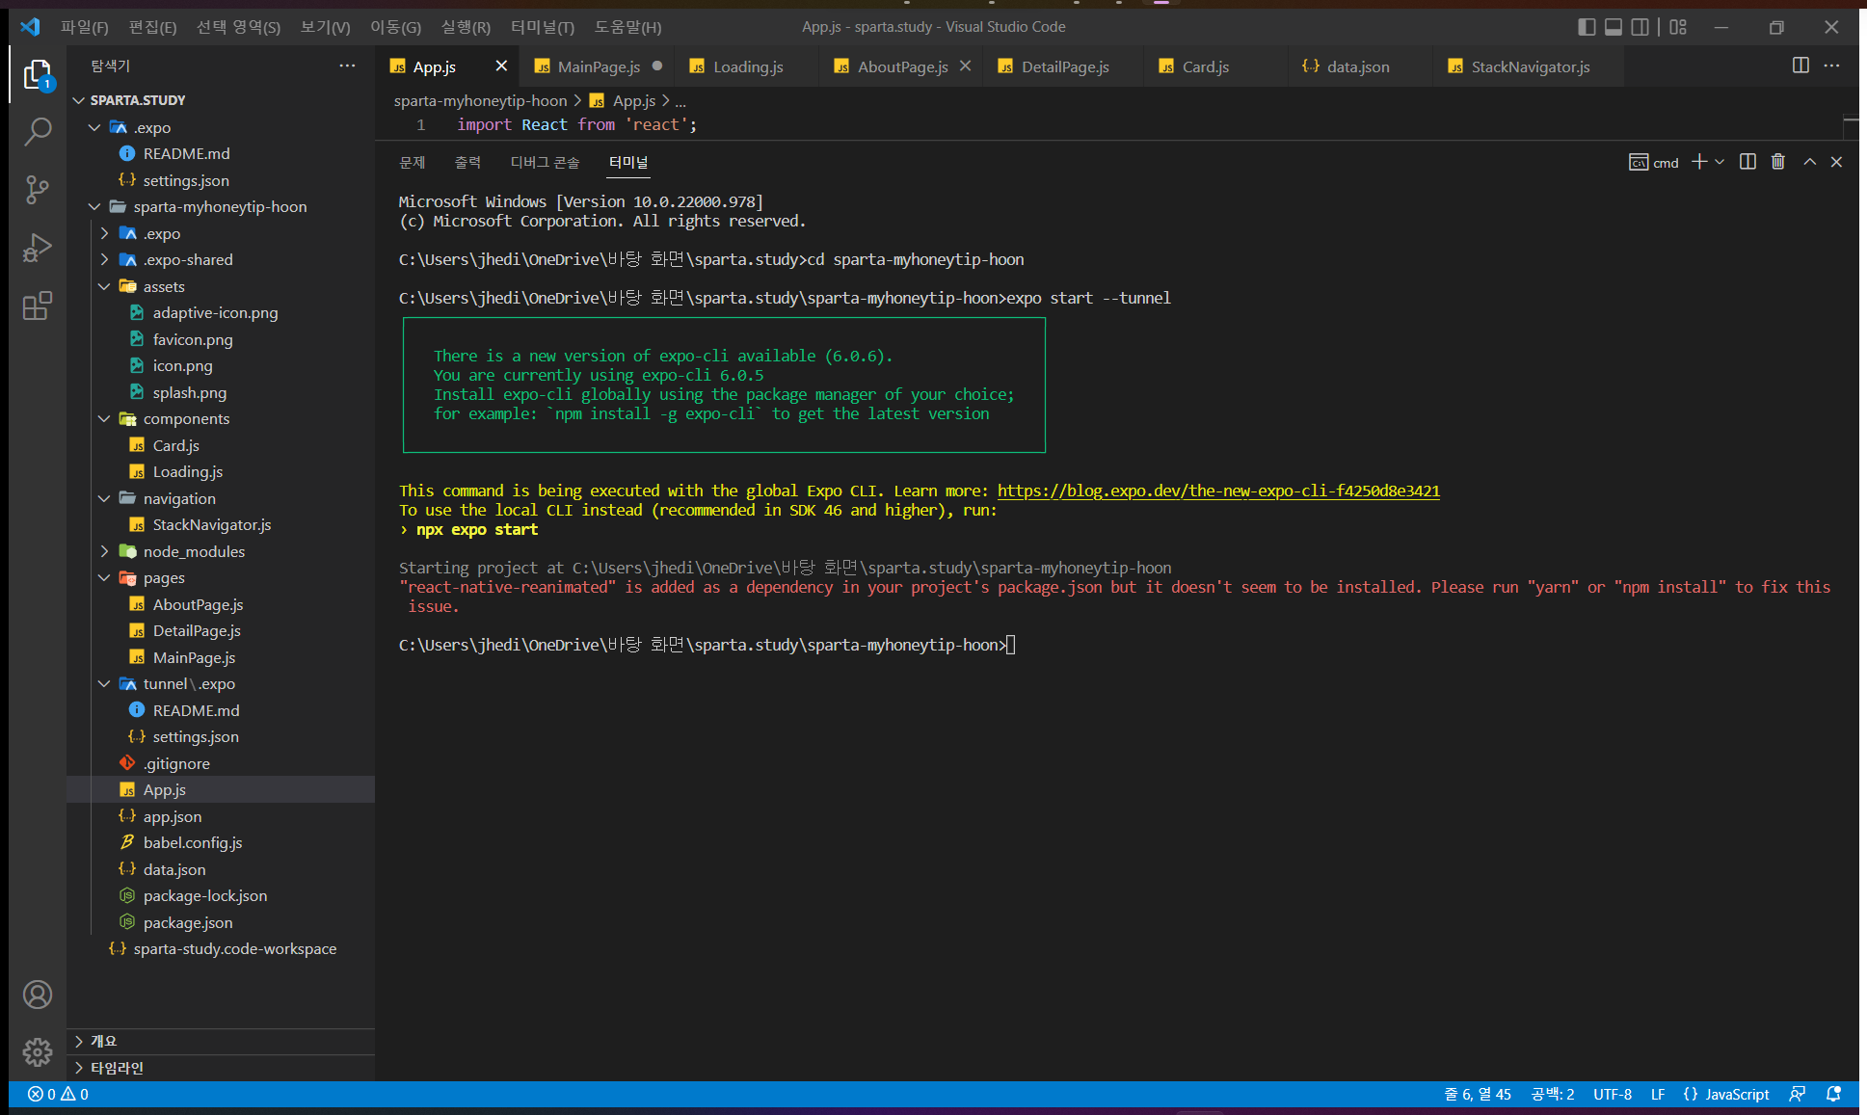Open Explorer Views and More Actions ellipsis

(x=347, y=66)
